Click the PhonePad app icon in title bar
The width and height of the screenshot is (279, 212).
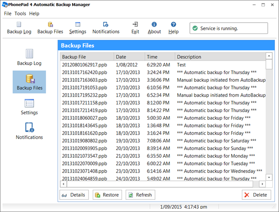5,5
